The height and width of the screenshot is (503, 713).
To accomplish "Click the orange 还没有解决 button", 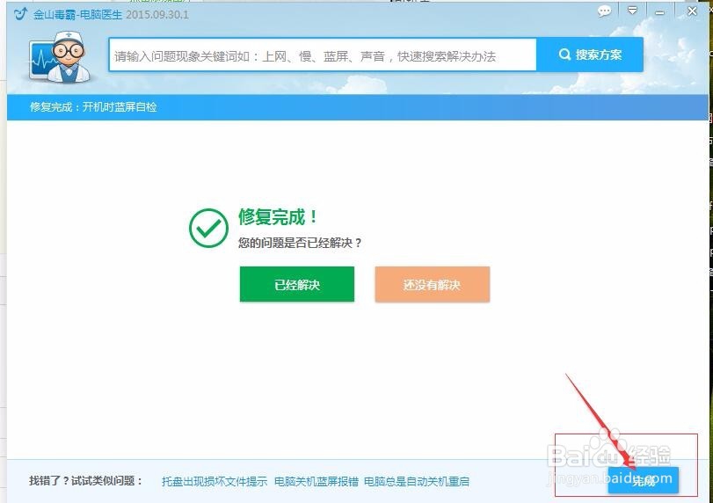I will coord(432,284).
